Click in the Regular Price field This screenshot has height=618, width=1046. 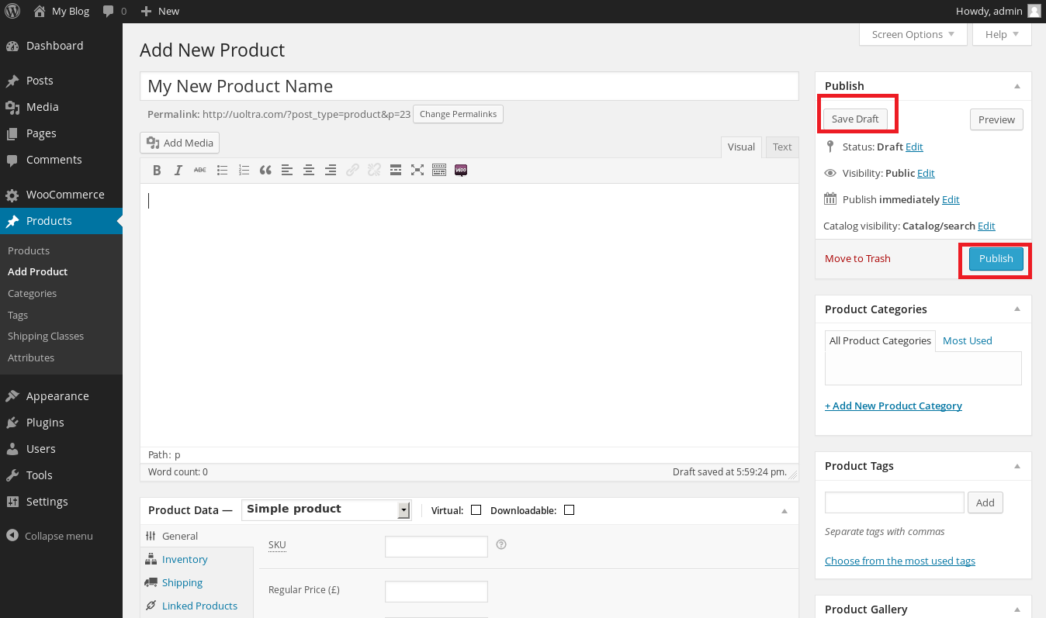pos(436,592)
